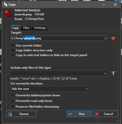122x124 pixels.
Task: Click the 'Target:' label
Action: [16, 33]
